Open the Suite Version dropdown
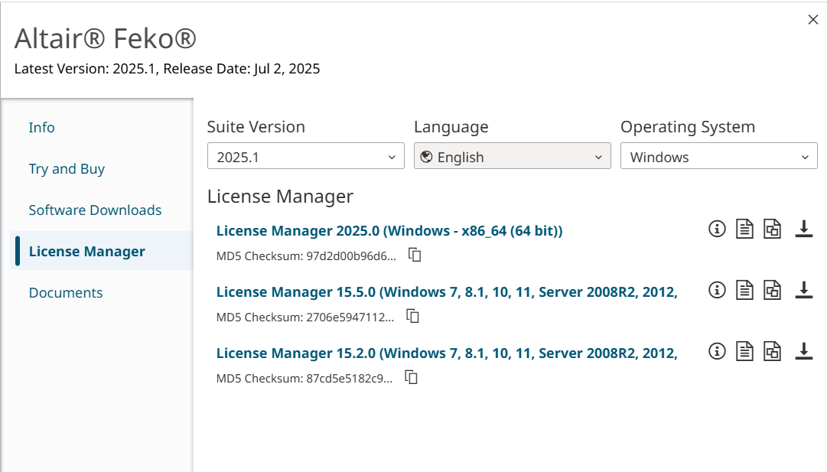Viewport: 827px width, 472px height. [x=306, y=156]
